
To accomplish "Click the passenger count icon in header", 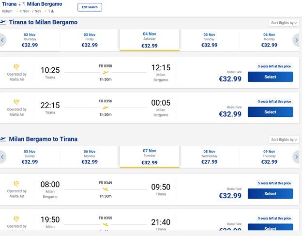I will [53, 11].
